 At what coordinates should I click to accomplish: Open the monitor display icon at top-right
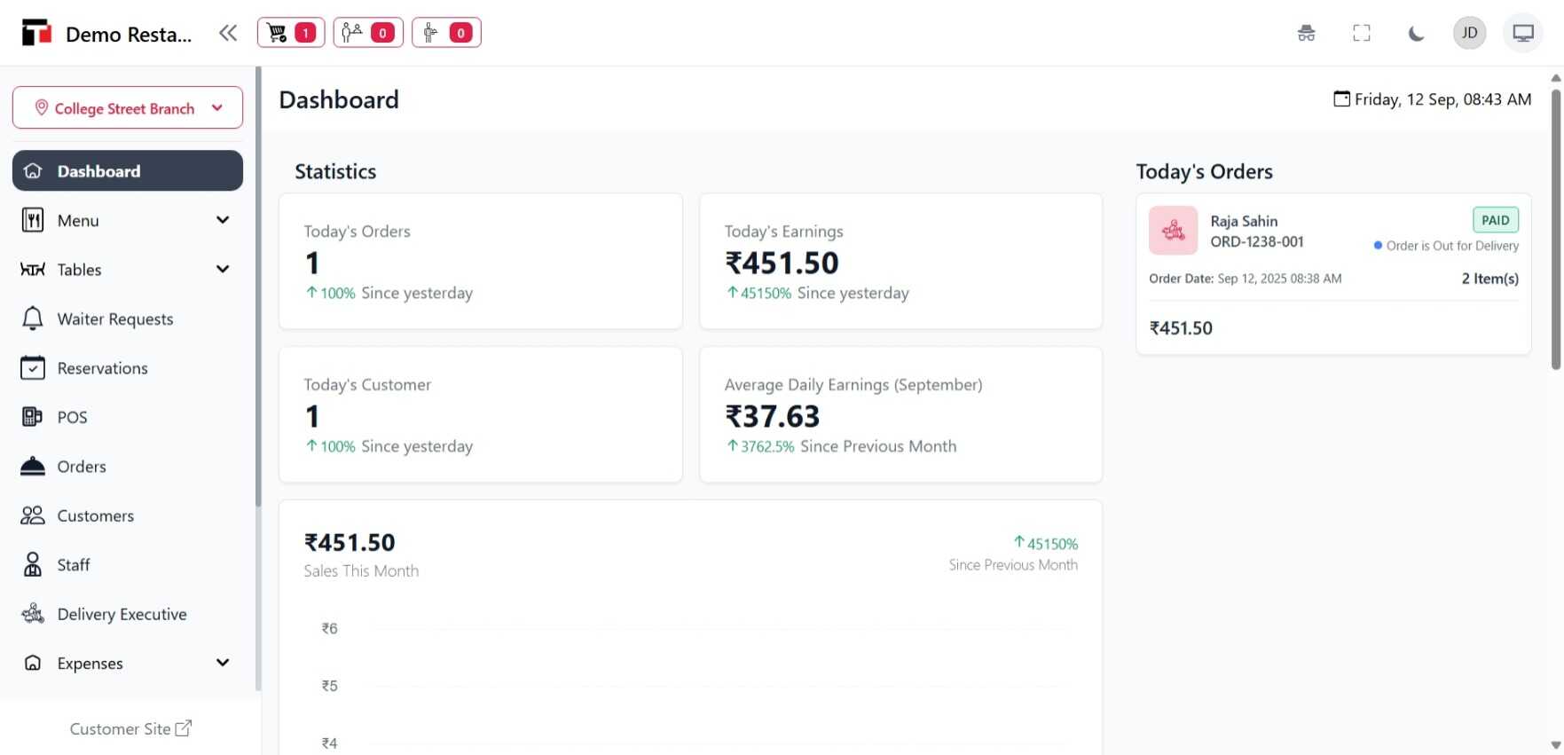pos(1523,34)
